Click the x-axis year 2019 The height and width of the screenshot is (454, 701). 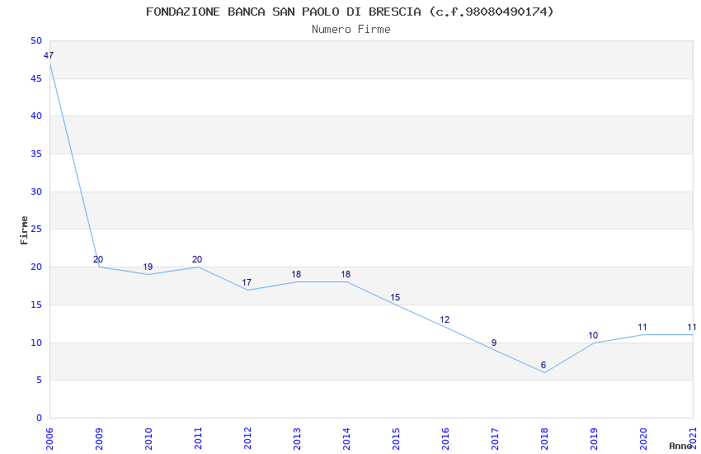594,438
